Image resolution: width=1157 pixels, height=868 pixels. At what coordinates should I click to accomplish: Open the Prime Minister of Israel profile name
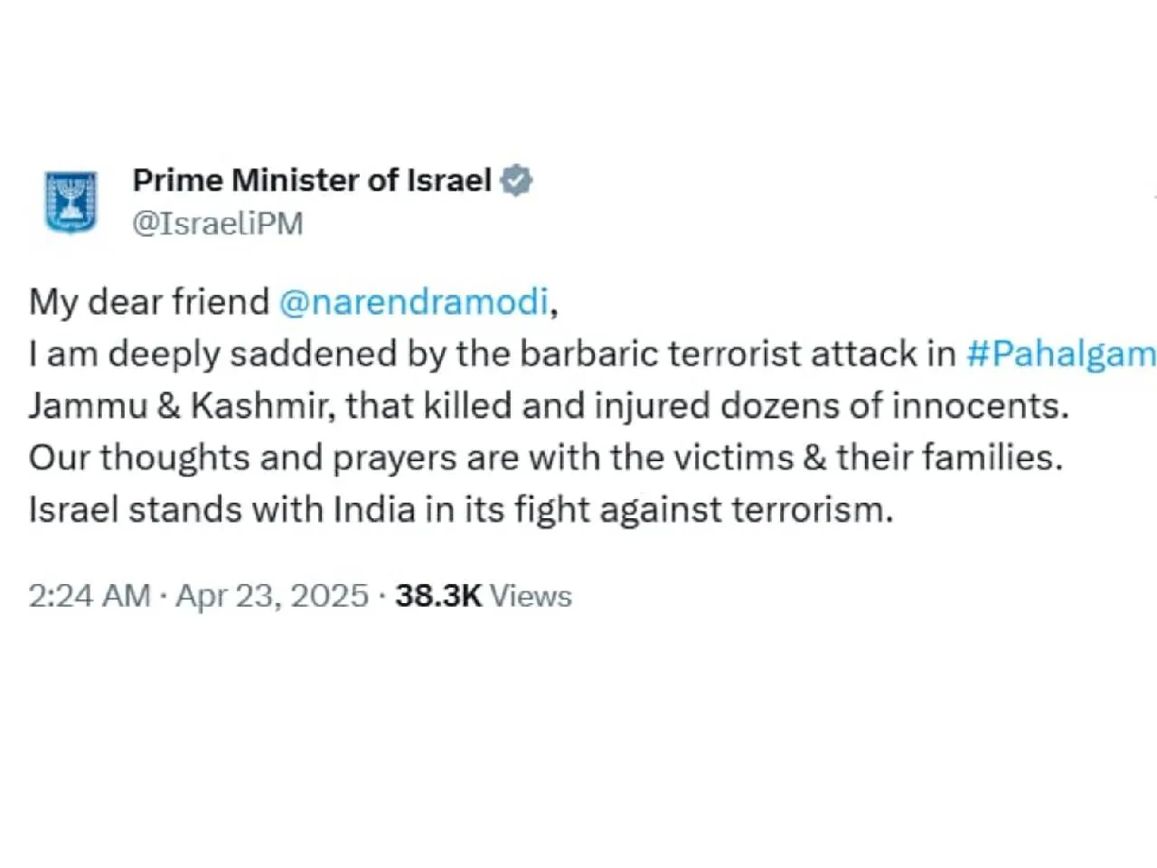[x=312, y=181]
